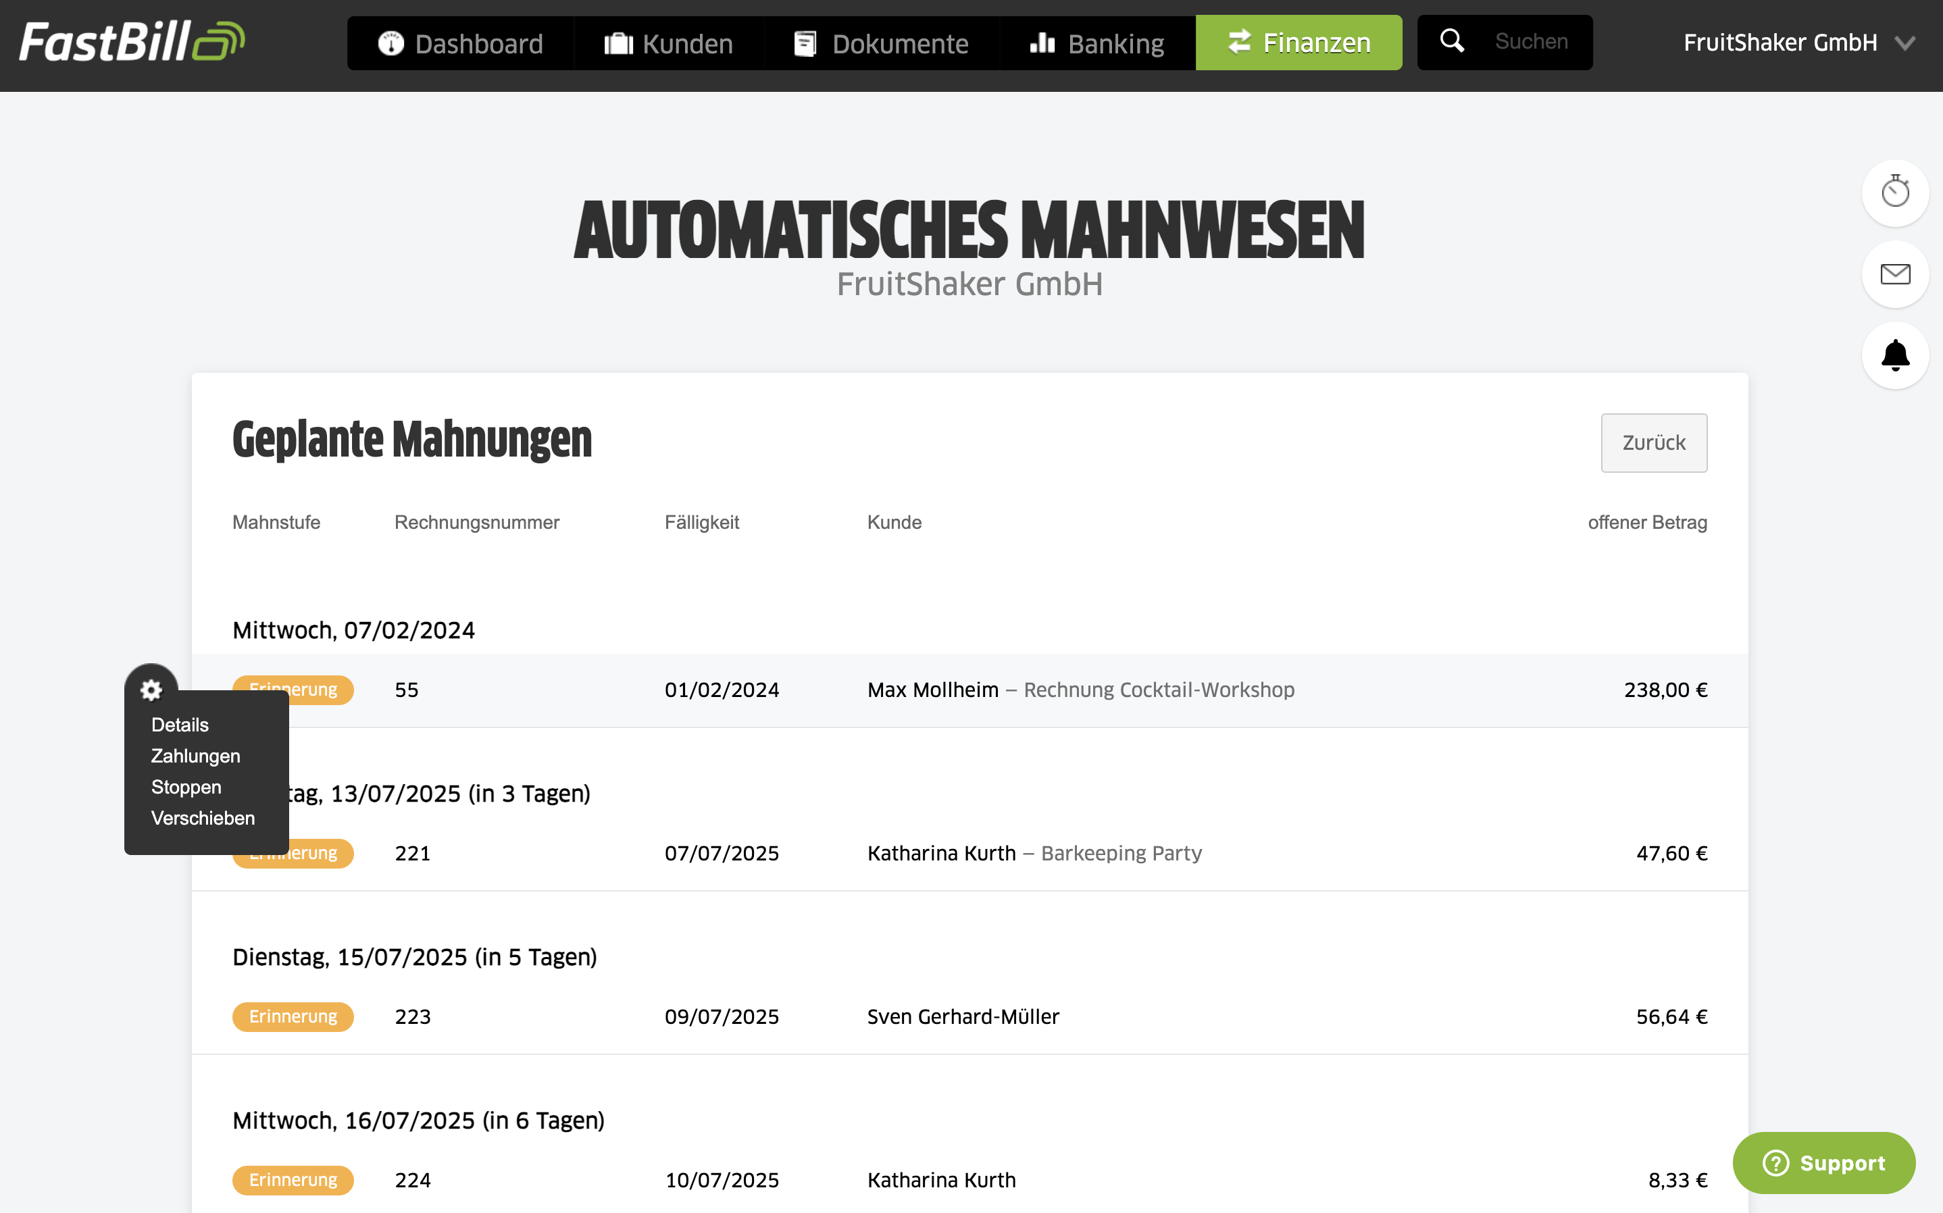Screen dimensions: 1943x1213
Task: Click customer Max Mollheim
Action: pyautogui.click(x=932, y=690)
